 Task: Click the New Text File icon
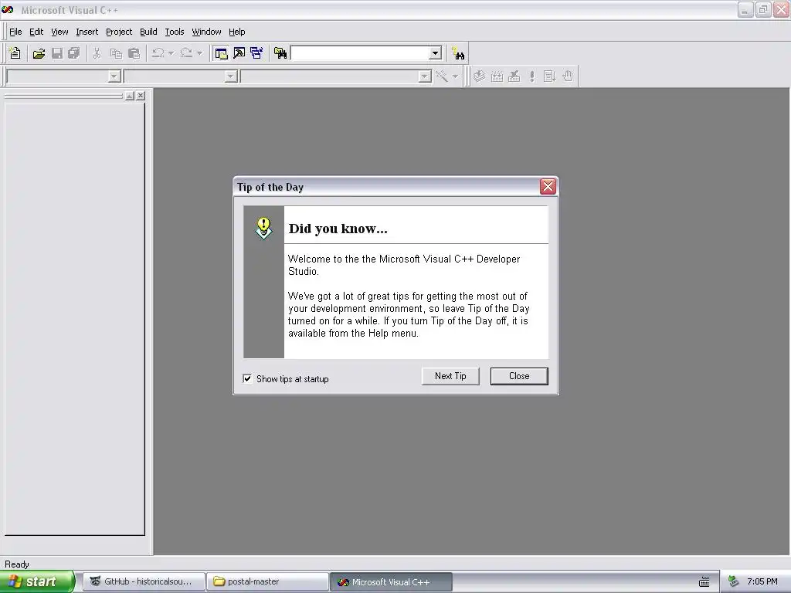pos(15,53)
